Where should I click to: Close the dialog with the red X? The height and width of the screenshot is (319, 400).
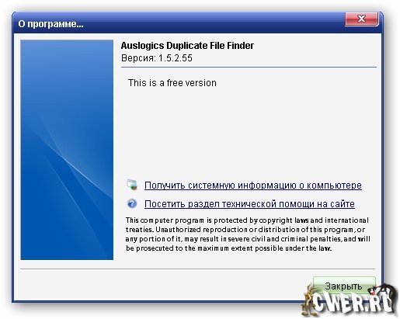(362, 19)
